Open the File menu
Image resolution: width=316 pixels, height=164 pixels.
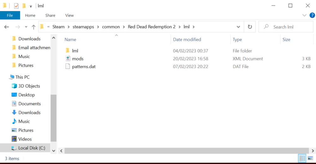(x=10, y=15)
